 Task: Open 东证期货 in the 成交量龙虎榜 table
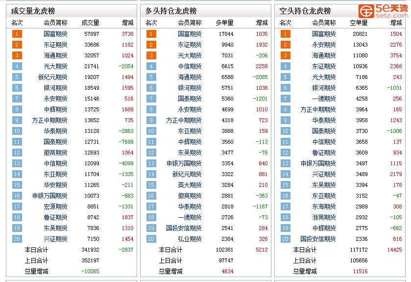[55, 45]
